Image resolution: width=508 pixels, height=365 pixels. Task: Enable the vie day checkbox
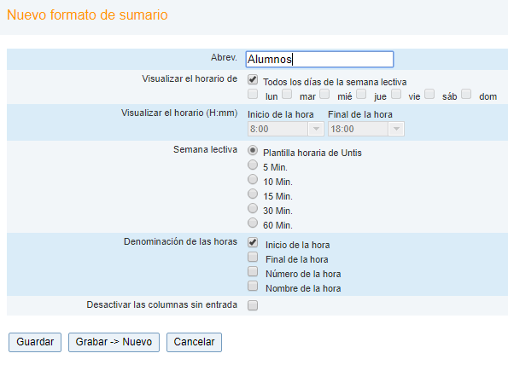(x=396, y=94)
